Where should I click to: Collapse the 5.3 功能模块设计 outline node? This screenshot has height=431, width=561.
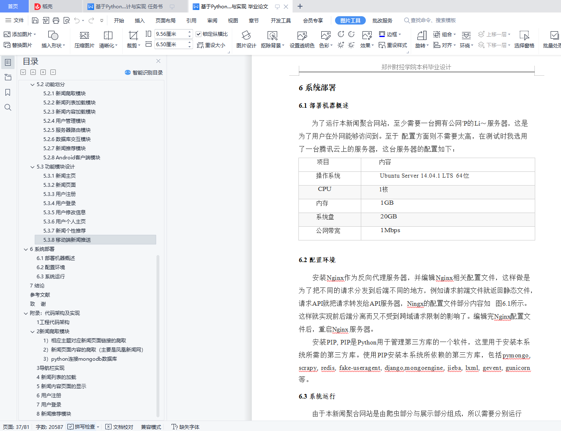(x=32, y=167)
